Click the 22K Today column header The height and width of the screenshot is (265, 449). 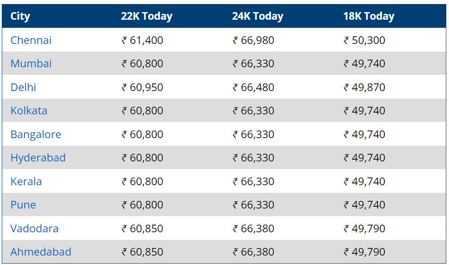pyautogui.click(x=147, y=16)
